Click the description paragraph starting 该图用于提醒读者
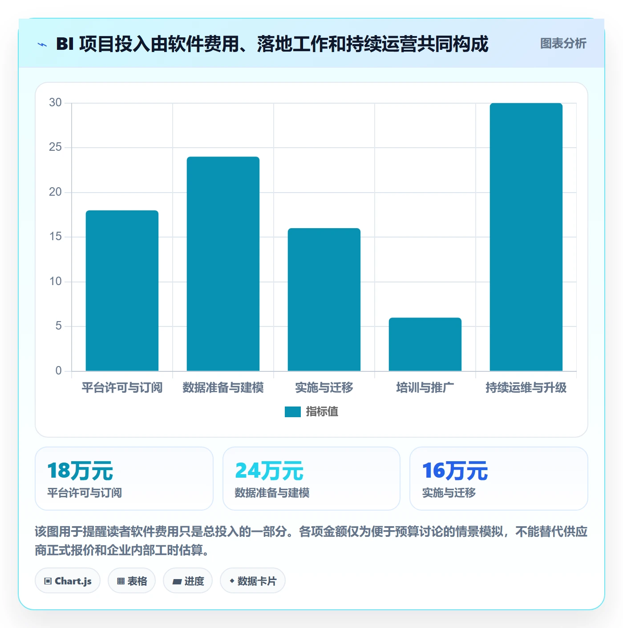The image size is (623, 628). coord(311,541)
